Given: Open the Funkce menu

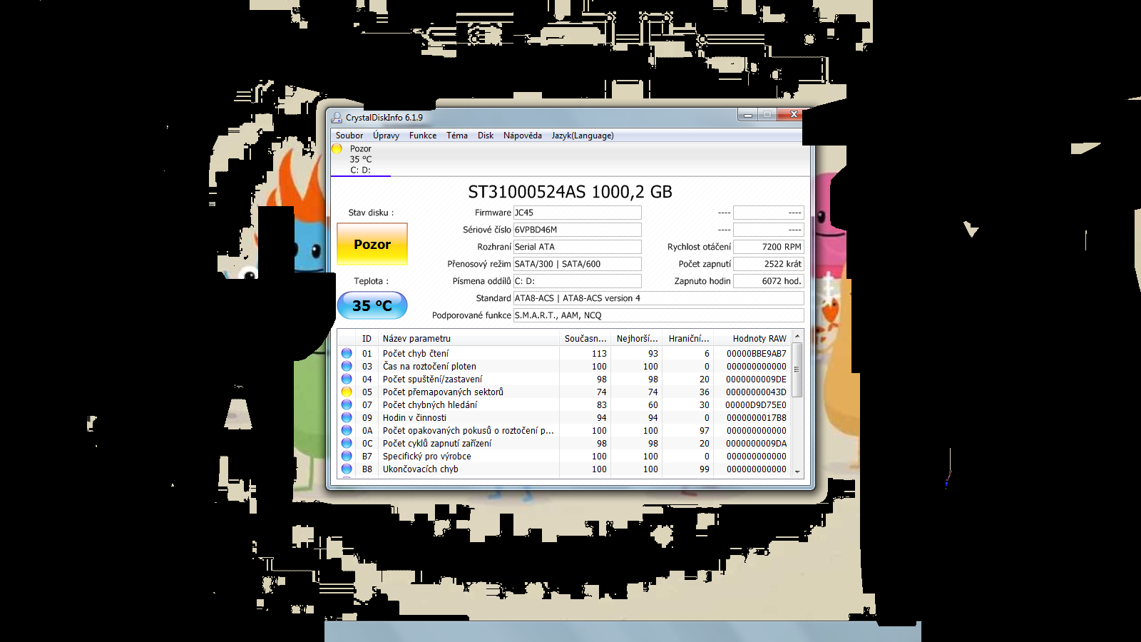Looking at the screenshot, I should [423, 136].
